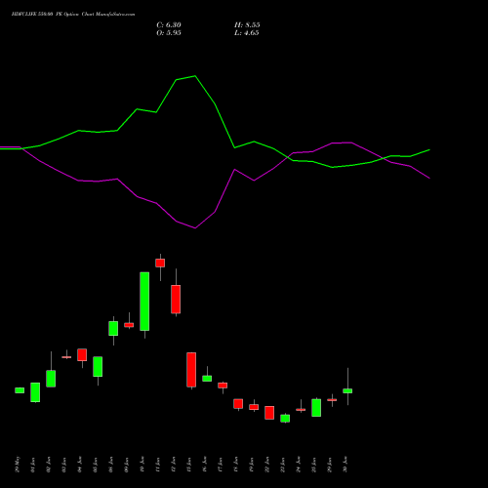The width and height of the screenshot is (488, 488).
Task: Click the first green candlestick on the left
Action: [20, 390]
